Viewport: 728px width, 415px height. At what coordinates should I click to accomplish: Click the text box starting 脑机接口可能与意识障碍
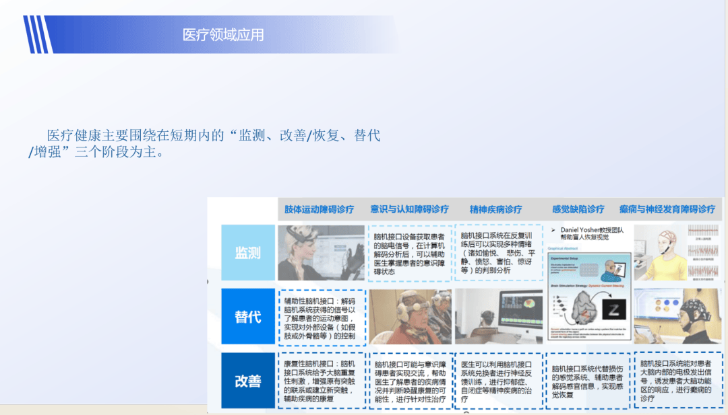coord(410,381)
